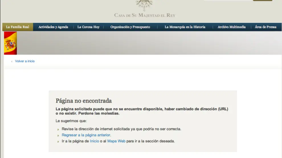Open Organización y Presupuesto section
The image size is (282, 158).
tap(130, 27)
